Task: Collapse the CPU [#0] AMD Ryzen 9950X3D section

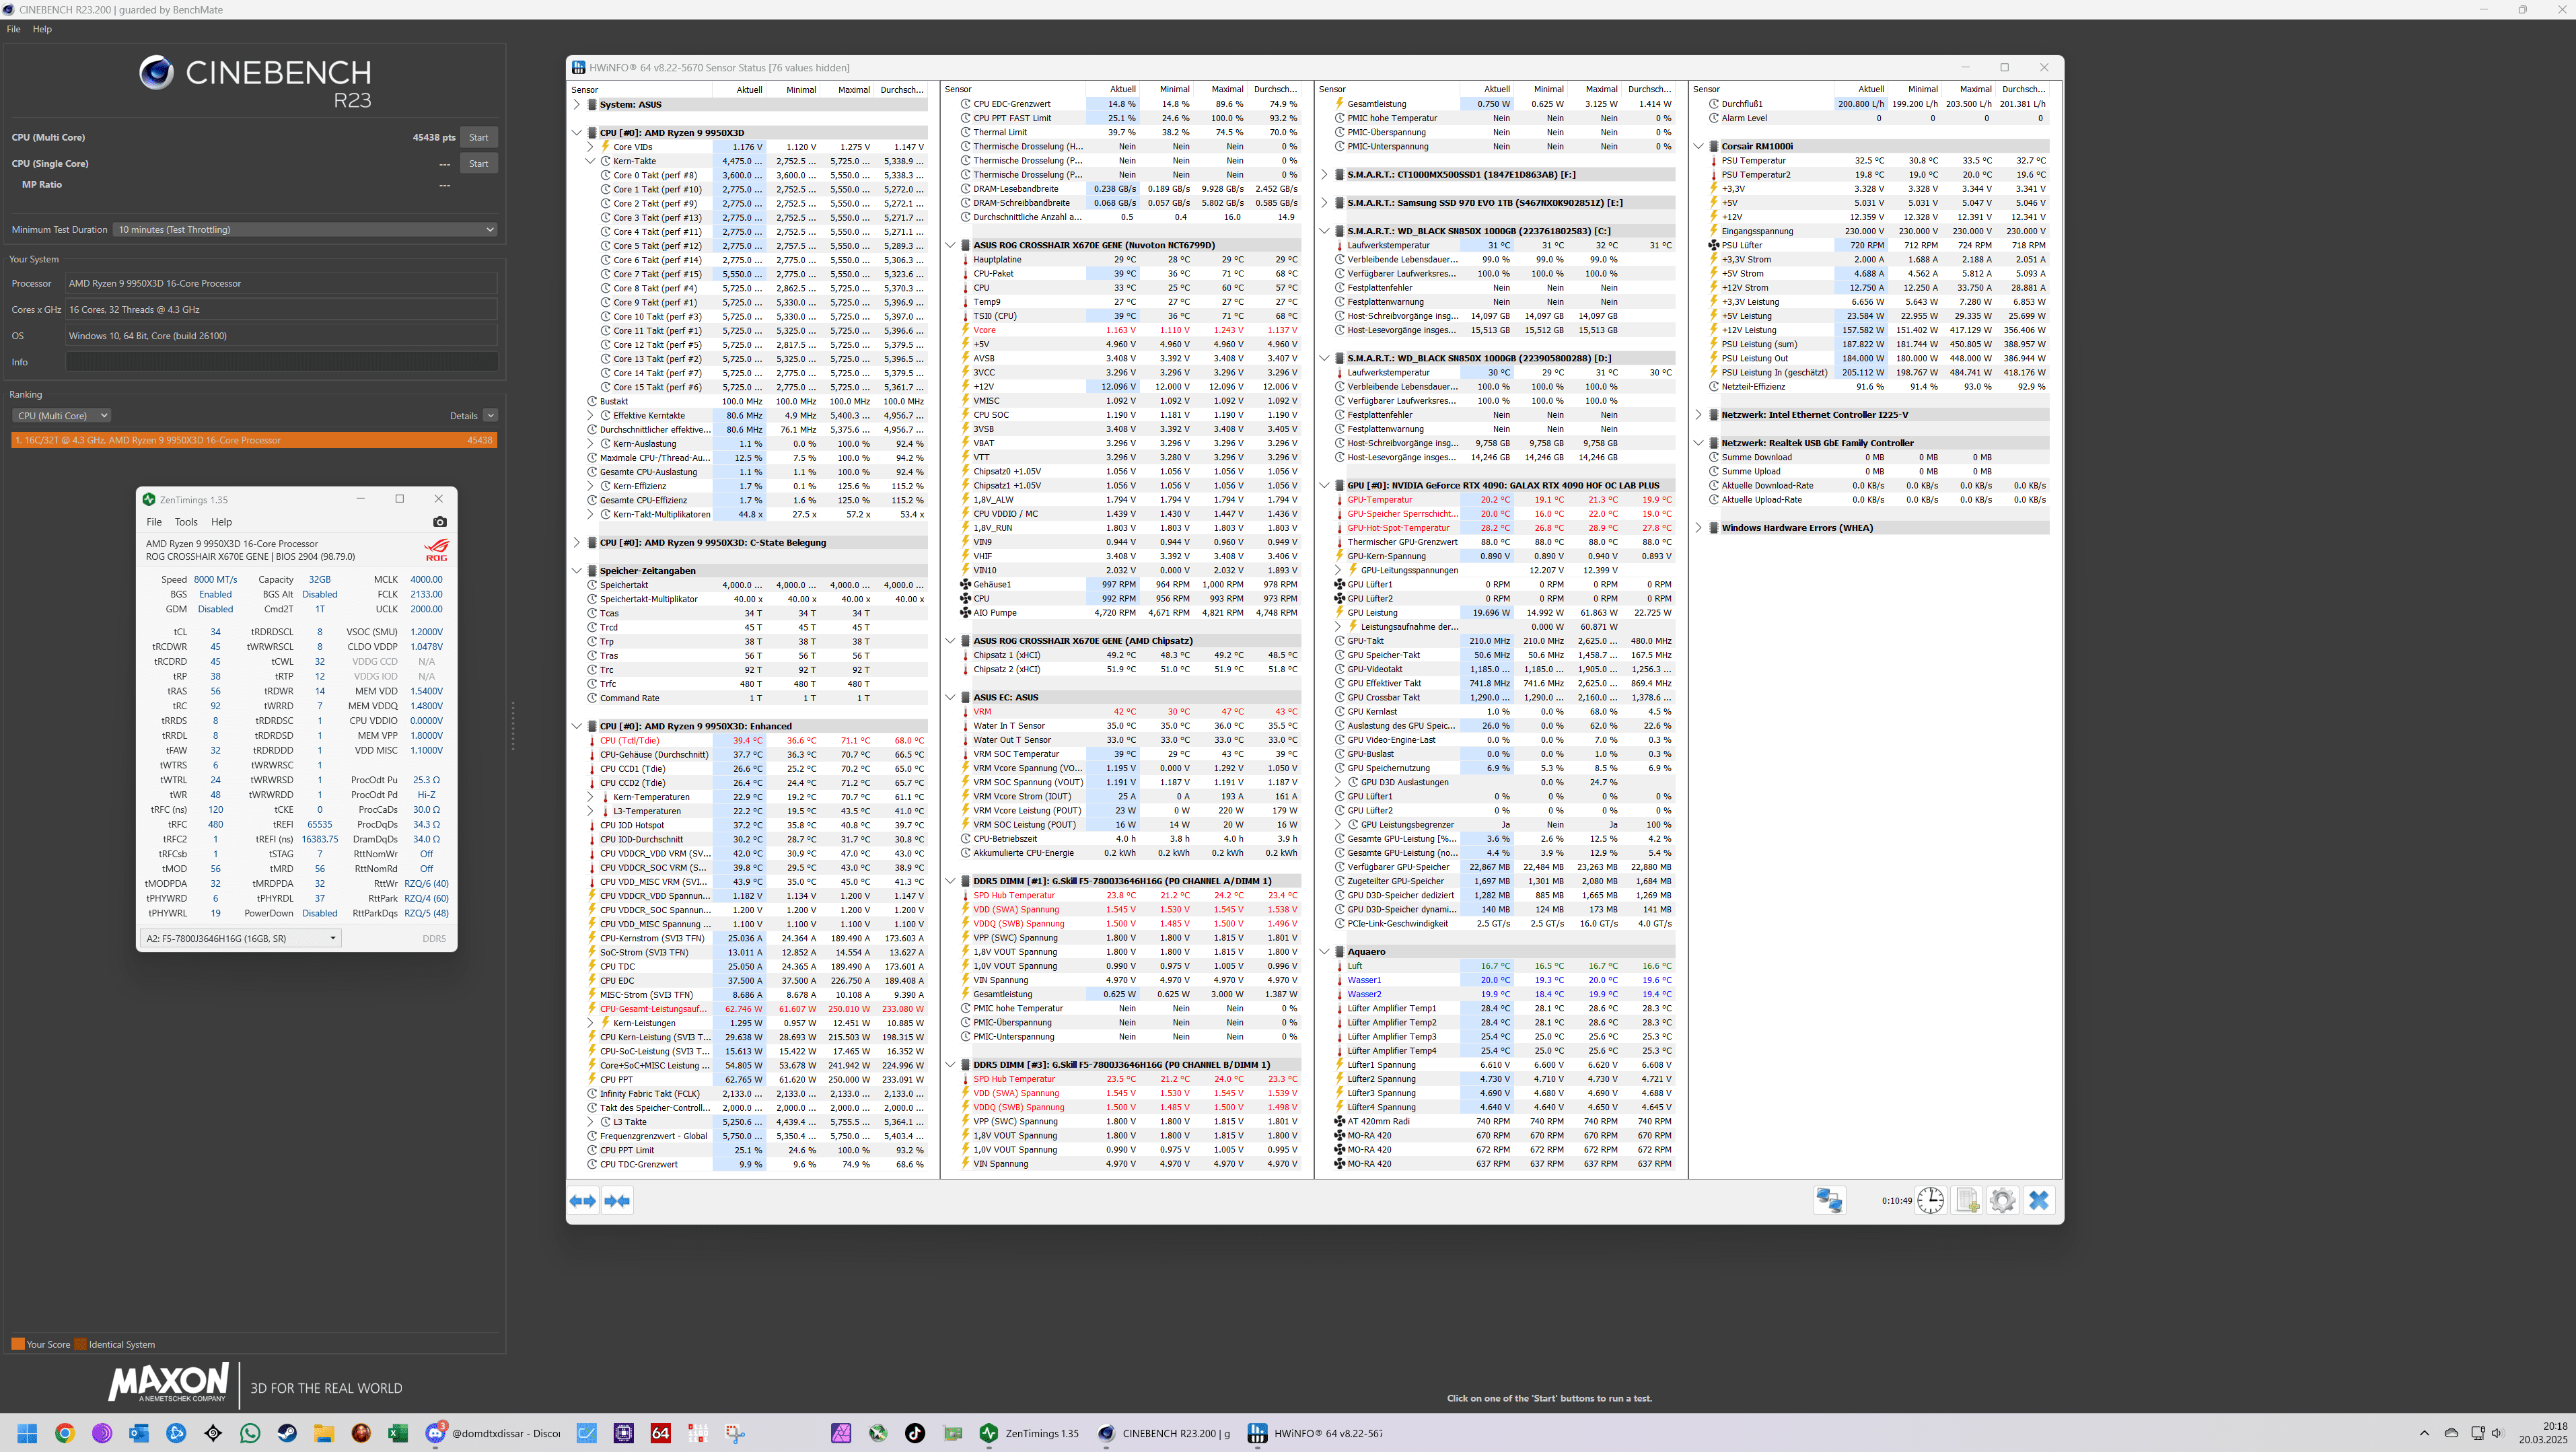Action: [577, 133]
